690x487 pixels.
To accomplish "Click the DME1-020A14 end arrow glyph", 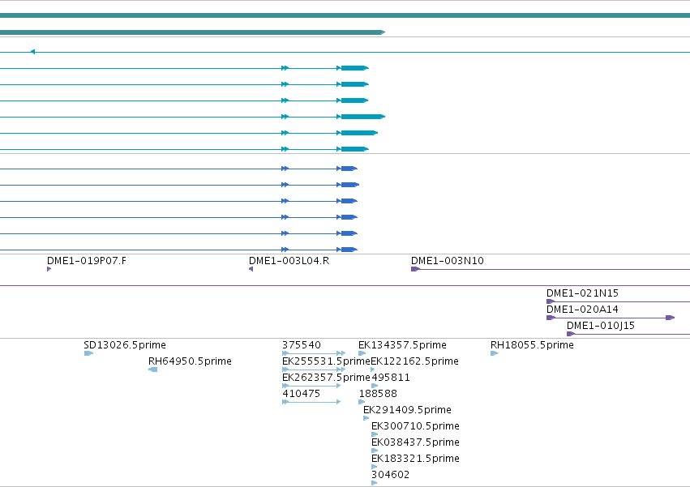I will pyautogui.click(x=671, y=318).
